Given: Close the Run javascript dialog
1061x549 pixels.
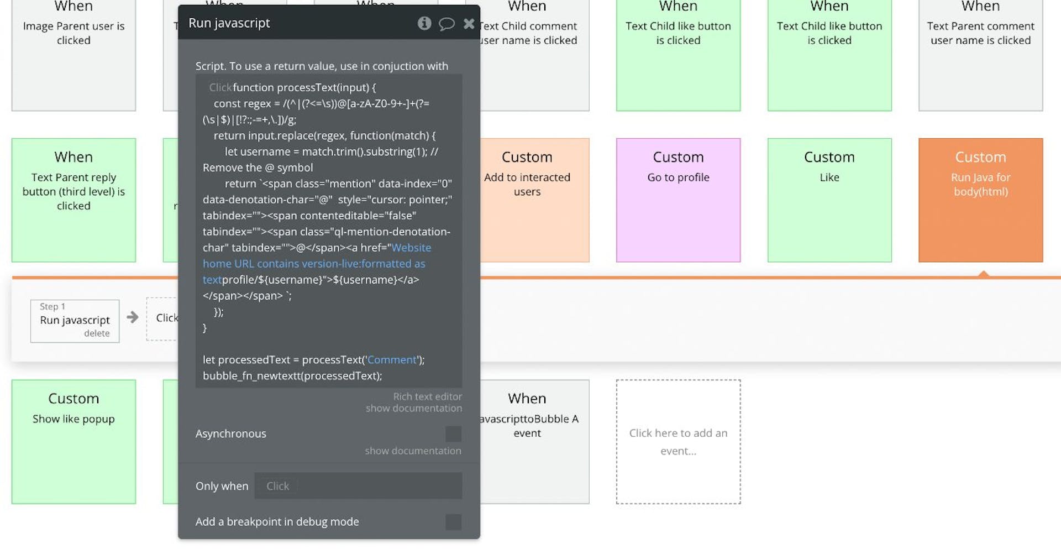Looking at the screenshot, I should (x=469, y=23).
